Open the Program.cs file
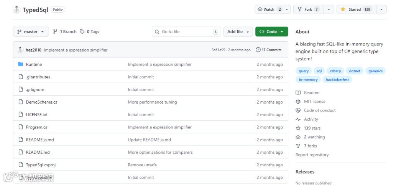This screenshot has width=414, height=185. pyautogui.click(x=36, y=127)
